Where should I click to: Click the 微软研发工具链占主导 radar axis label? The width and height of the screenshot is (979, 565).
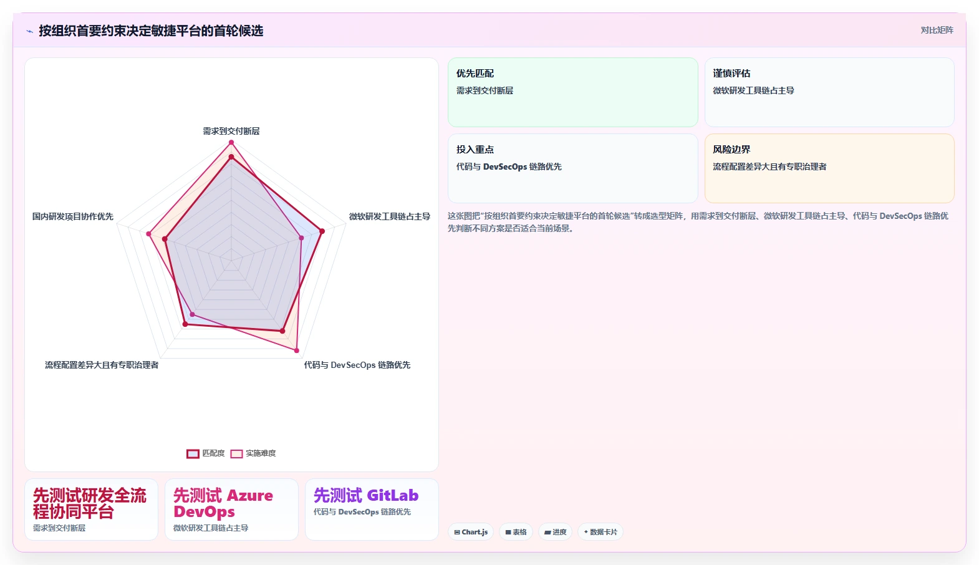(x=390, y=216)
